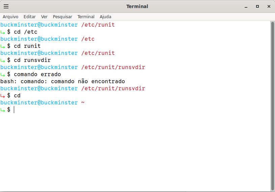Open the Terminal menu in menu bar

pyautogui.click(x=86, y=17)
